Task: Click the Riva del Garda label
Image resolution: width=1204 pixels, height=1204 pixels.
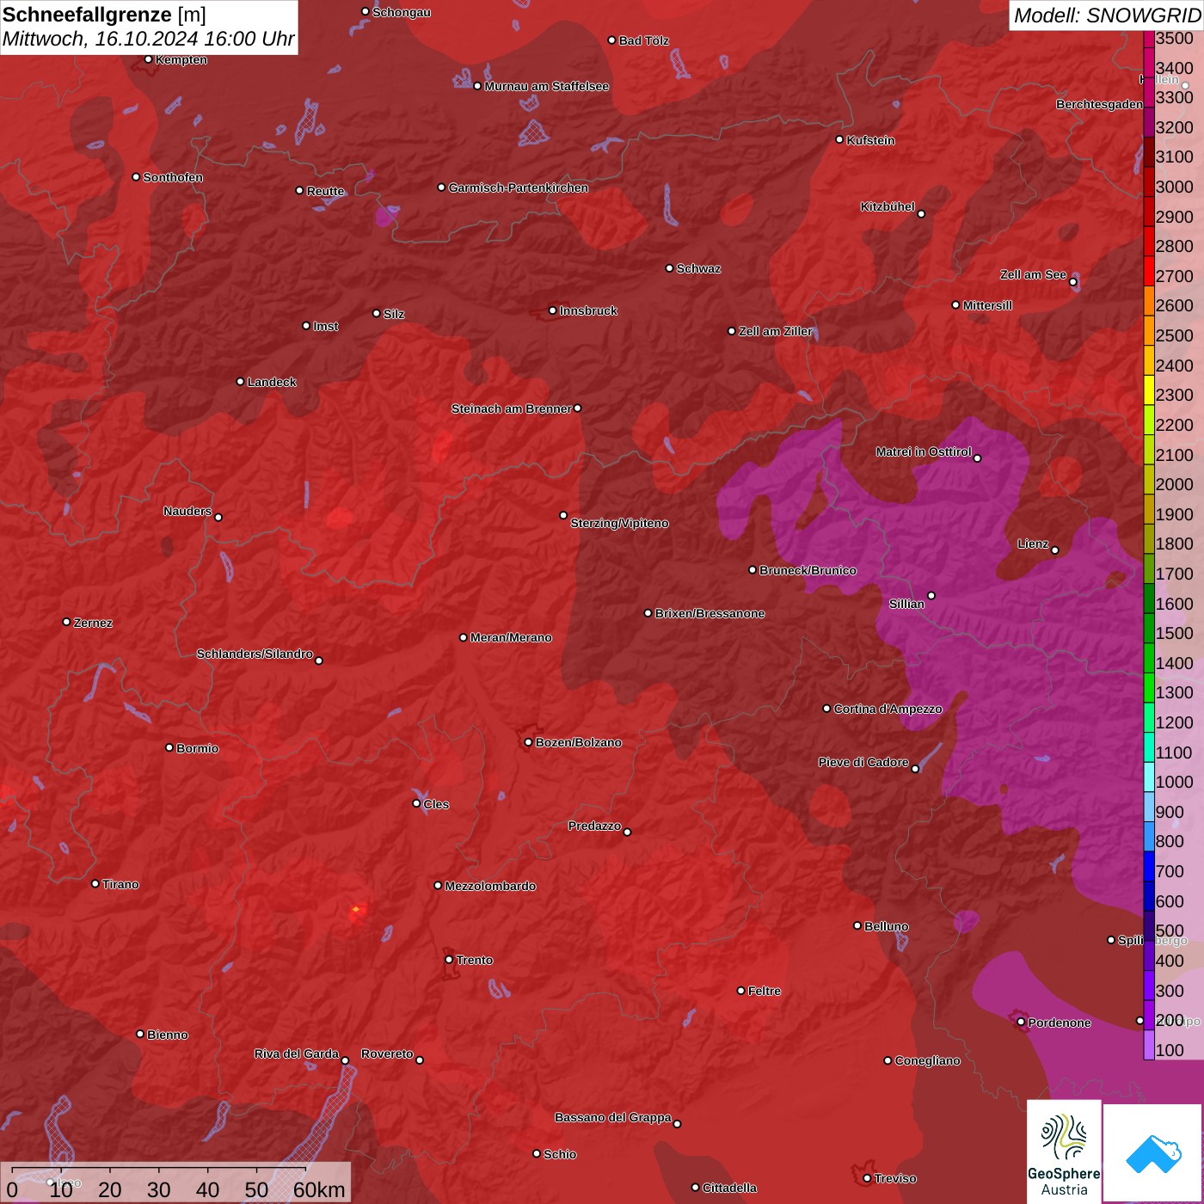Action: coord(296,1053)
